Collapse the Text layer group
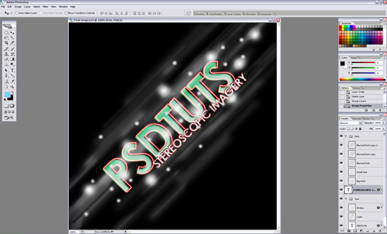Image resolution: width=387 pixels, height=234 pixels. point(346,199)
